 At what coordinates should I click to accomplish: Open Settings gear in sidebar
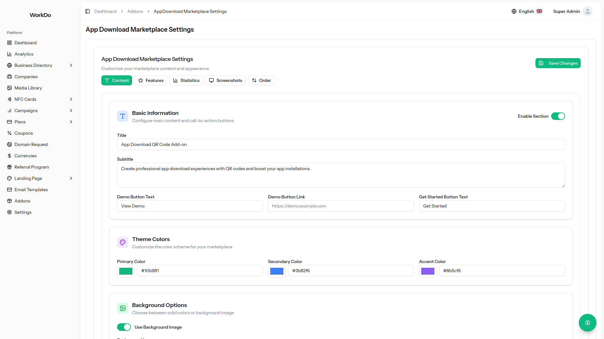point(9,212)
